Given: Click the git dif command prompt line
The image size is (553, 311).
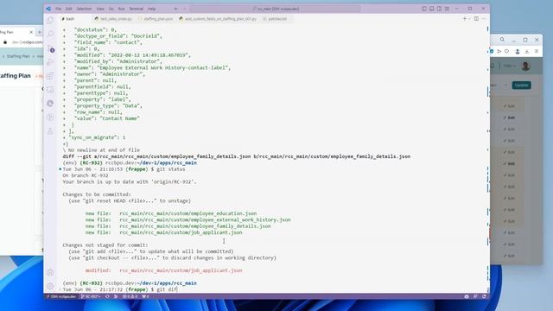Looking at the screenshot, I should (x=120, y=289).
